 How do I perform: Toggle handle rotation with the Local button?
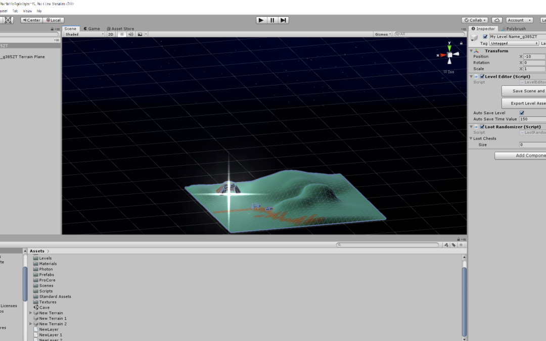click(53, 20)
